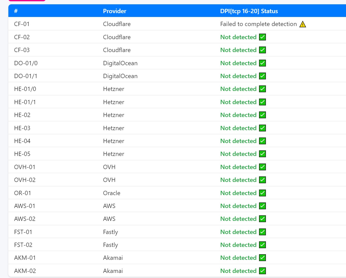Click the "Provider" column header
Image resolution: width=346 pixels, height=278 pixels.
pyautogui.click(x=115, y=11)
